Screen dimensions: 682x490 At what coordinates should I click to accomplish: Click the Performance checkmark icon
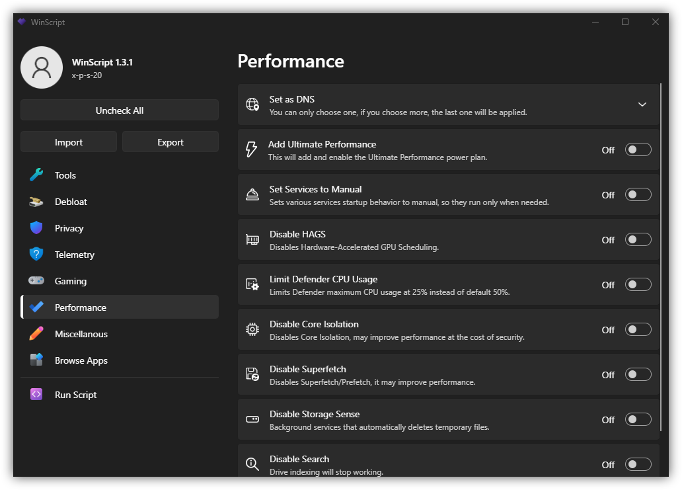(x=36, y=307)
